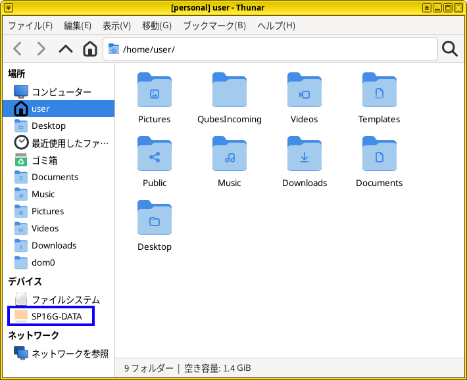This screenshot has height=380, width=467.
Task: Click the 場所 section header
Action: (x=16, y=74)
